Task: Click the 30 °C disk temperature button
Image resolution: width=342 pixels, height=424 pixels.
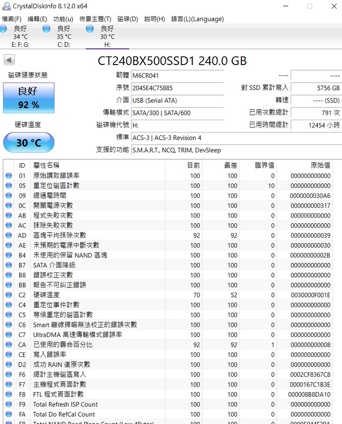Action: tap(28, 142)
